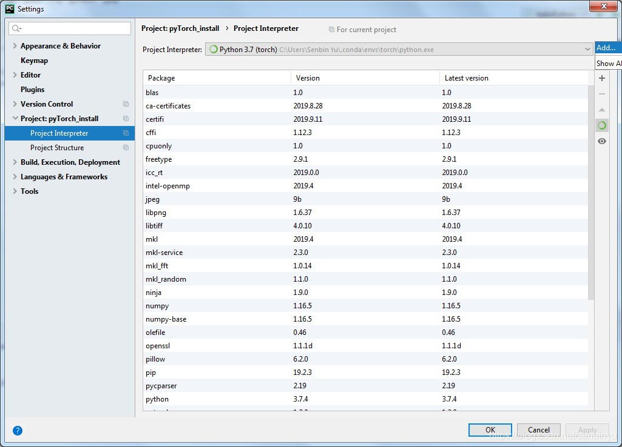Close the Settings dialog window
The width and height of the screenshot is (622, 447).
(603, 6)
